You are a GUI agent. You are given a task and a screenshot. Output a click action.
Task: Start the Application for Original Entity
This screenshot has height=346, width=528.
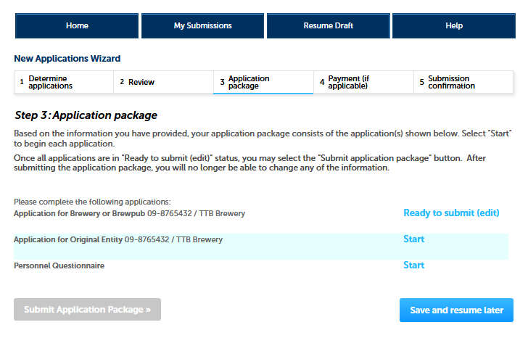click(413, 239)
